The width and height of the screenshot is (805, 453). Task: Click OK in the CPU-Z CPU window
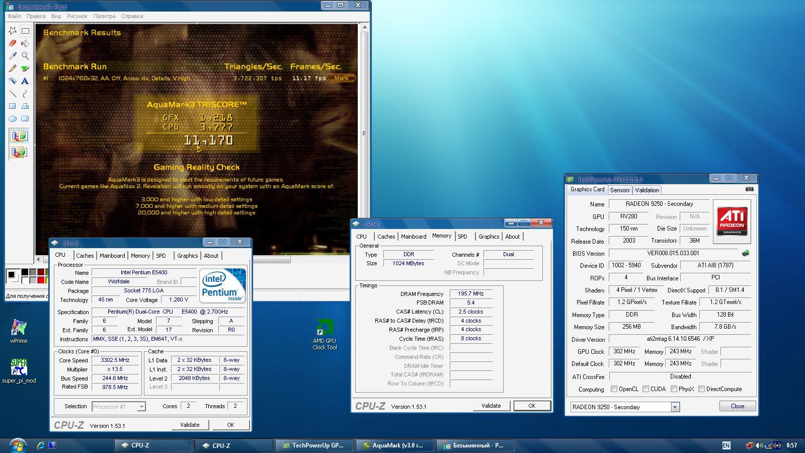[230, 425]
